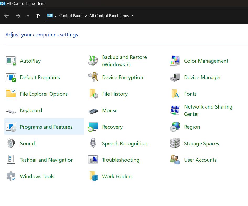Open the recent locations dropdown arrow
This screenshot has height=206, width=248.
(x=28, y=15)
